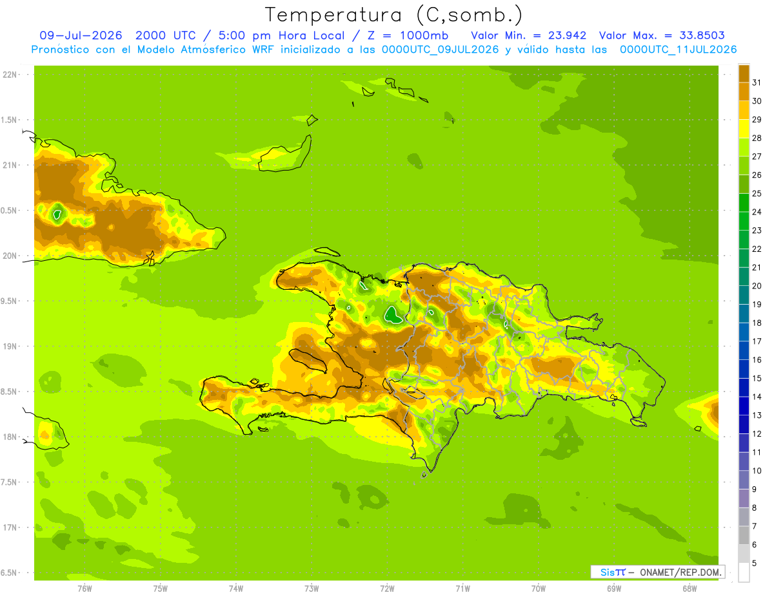Pick the blue legend band between 14 and 15
Viewport: 774px width, 597px height.
pos(744,387)
